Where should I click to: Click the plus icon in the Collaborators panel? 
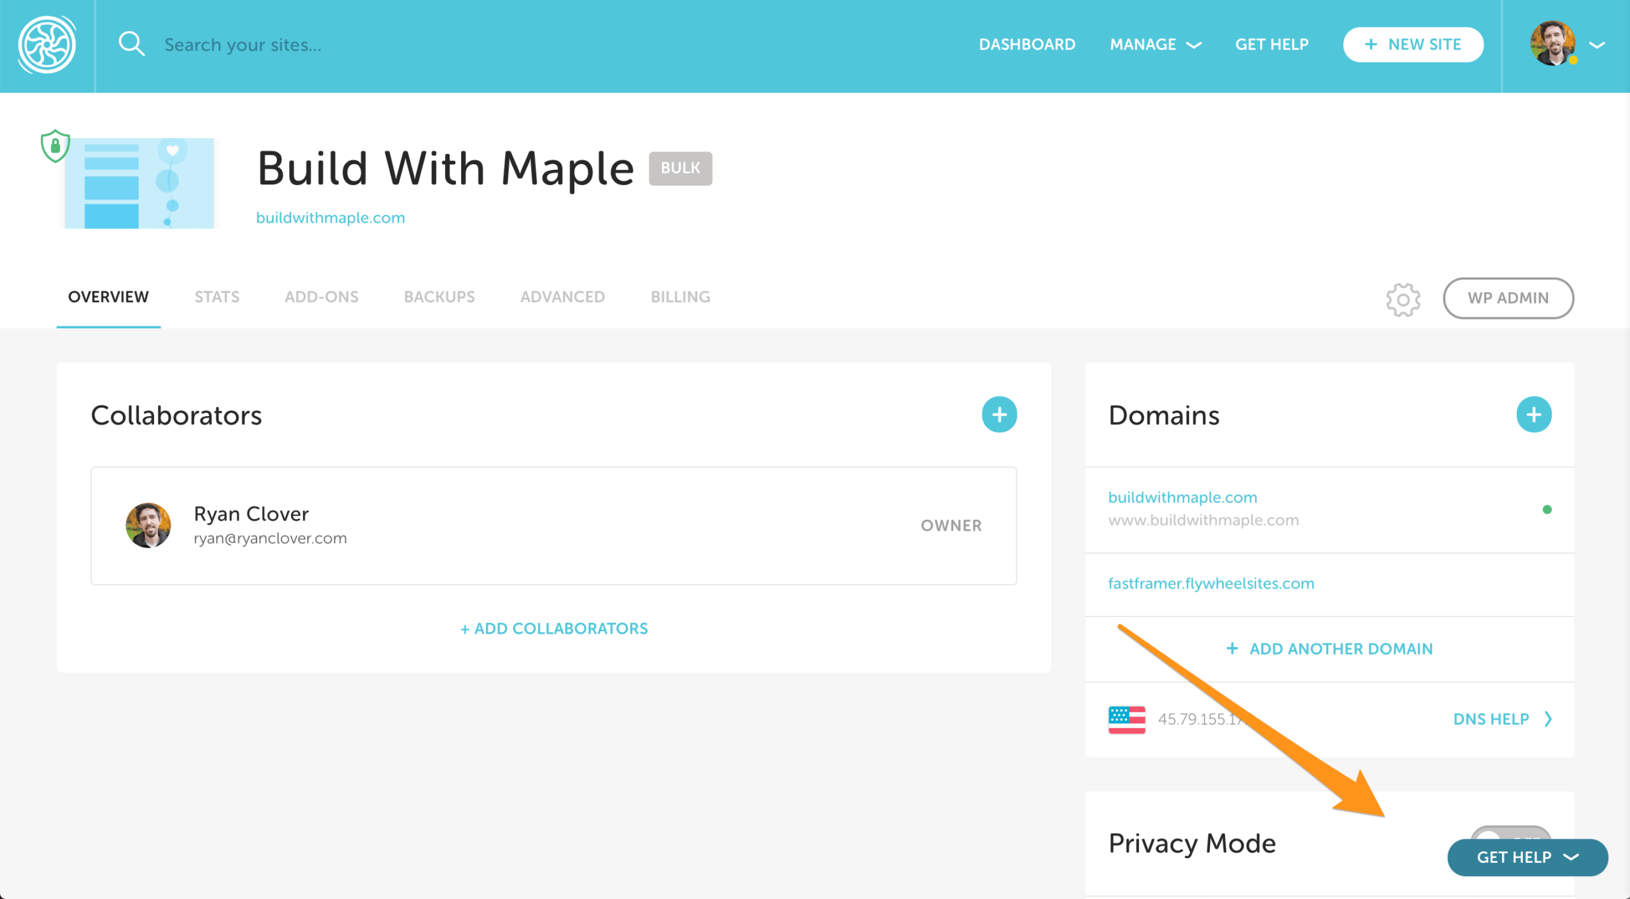[999, 414]
